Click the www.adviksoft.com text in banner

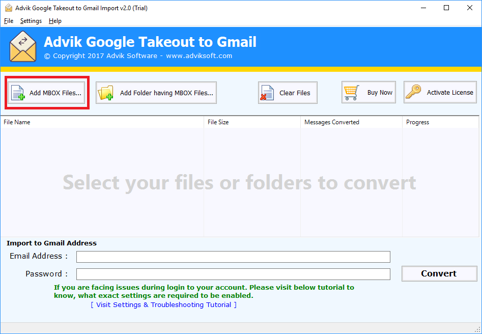[x=199, y=56]
